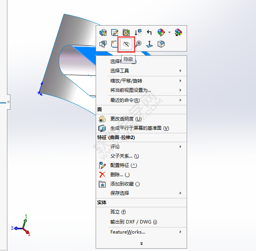Click the star folder icon beside 添加到收藏

(102, 184)
